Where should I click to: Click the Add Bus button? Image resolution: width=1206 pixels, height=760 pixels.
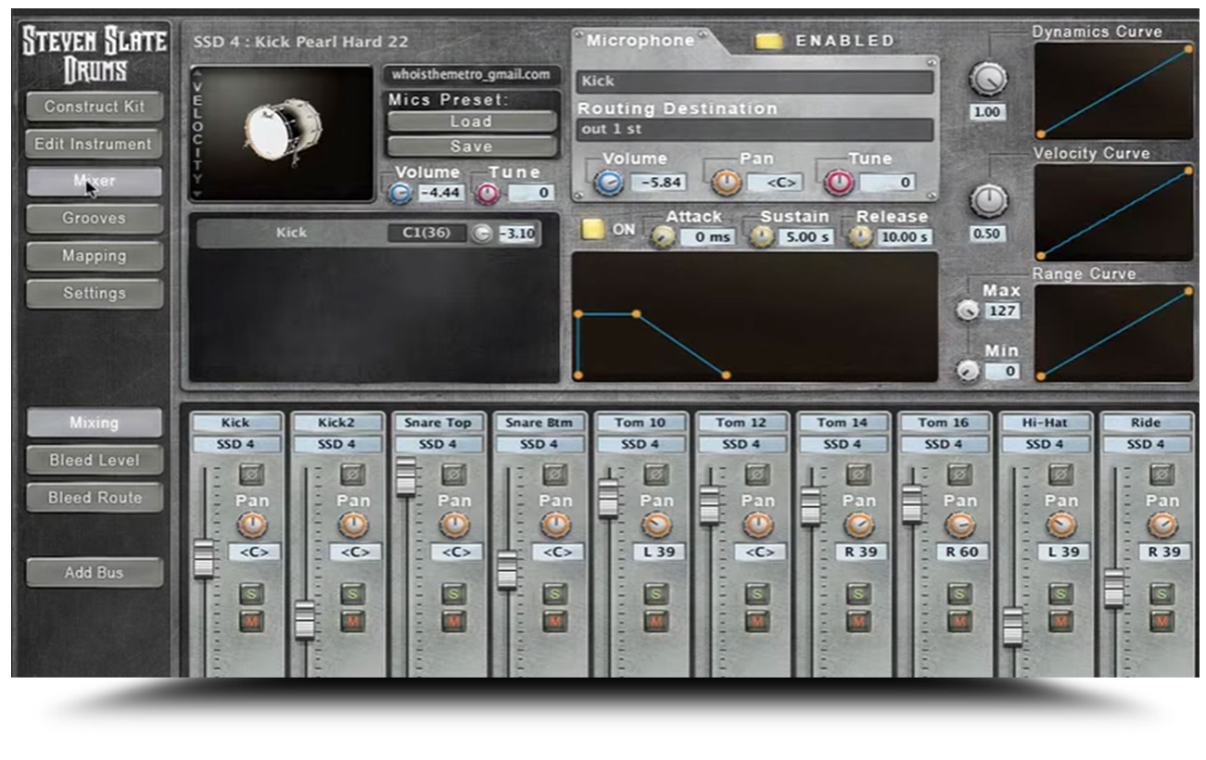click(x=95, y=573)
